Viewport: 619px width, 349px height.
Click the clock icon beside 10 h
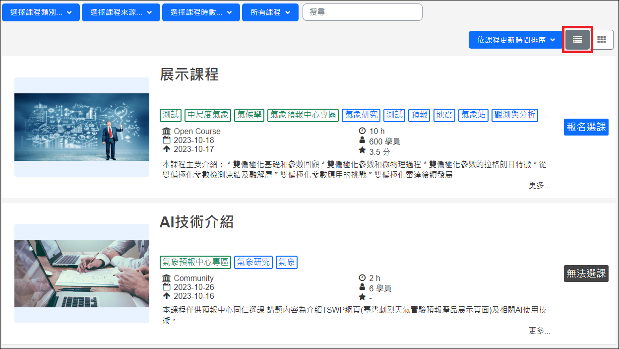(362, 131)
